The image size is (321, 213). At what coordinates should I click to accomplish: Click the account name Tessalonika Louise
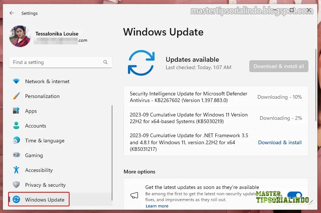[x=57, y=34]
